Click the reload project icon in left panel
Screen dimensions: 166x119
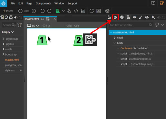[x=6, y=17]
